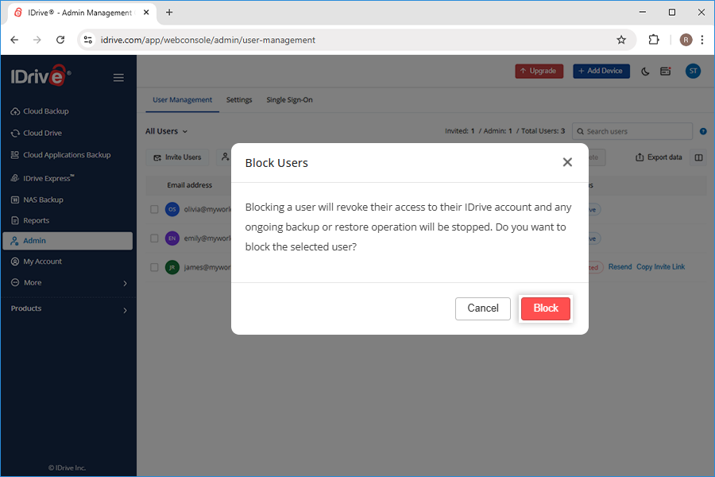This screenshot has width=715, height=477.
Task: Click the Export data button
Action: 659,157
